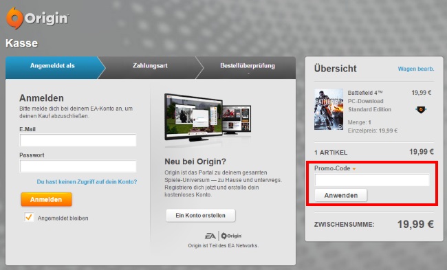Screen dimensions: 447x270
Task: Click the 'Neu bei Origin?' heading
Action: (195, 161)
